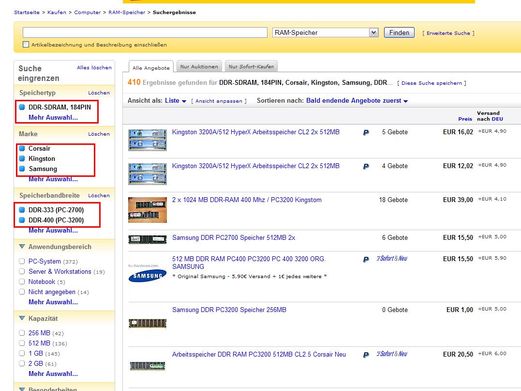Check the Server & Workstations checkbox
The image size is (521, 391).
pos(22,271)
